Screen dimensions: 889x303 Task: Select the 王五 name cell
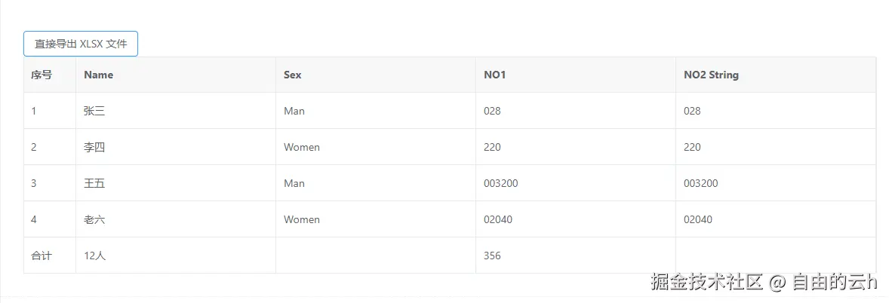(94, 183)
